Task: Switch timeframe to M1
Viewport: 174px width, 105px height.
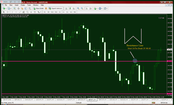Action: coord(45,12)
